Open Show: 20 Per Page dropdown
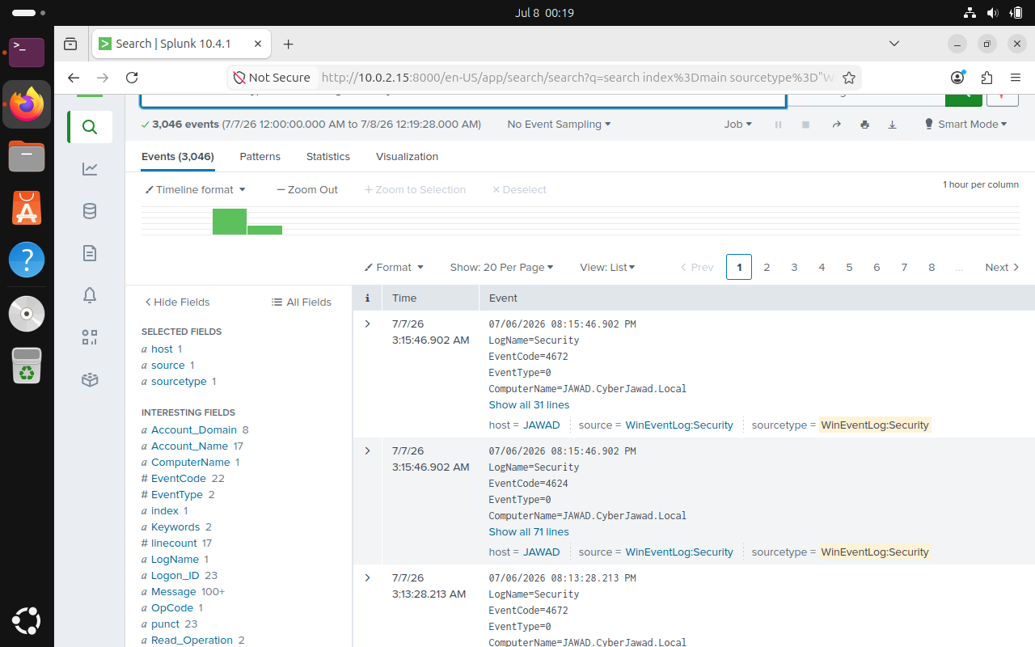The height and width of the screenshot is (647, 1035). (x=501, y=267)
